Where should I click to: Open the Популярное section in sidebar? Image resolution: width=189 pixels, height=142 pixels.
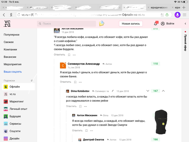tap(12, 35)
